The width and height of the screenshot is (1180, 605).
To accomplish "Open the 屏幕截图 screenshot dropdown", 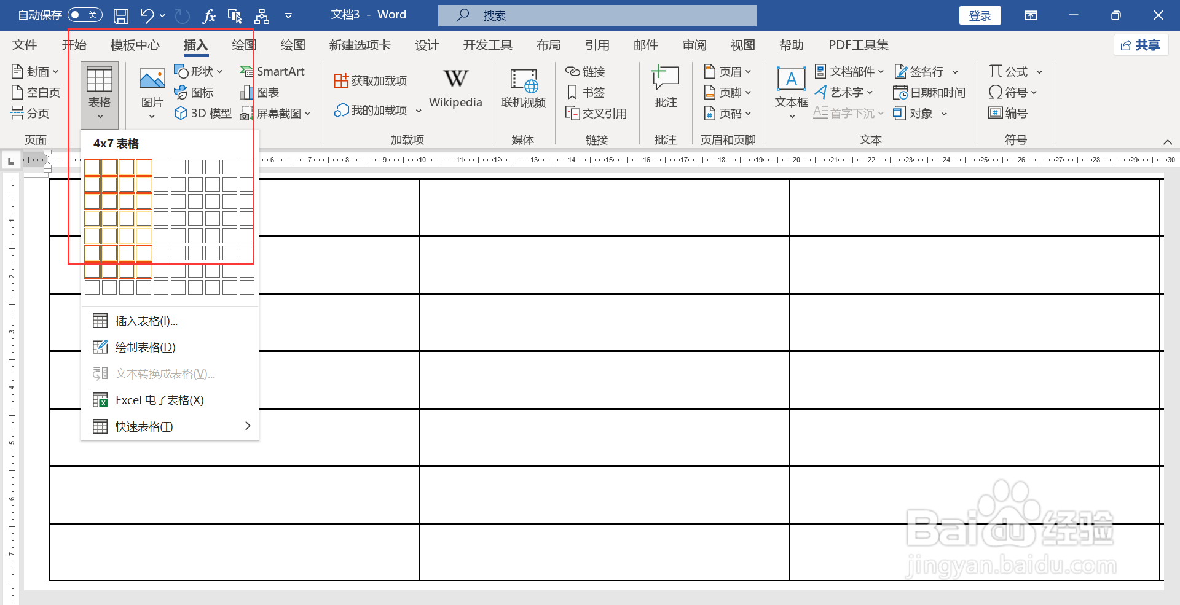I will click(275, 113).
